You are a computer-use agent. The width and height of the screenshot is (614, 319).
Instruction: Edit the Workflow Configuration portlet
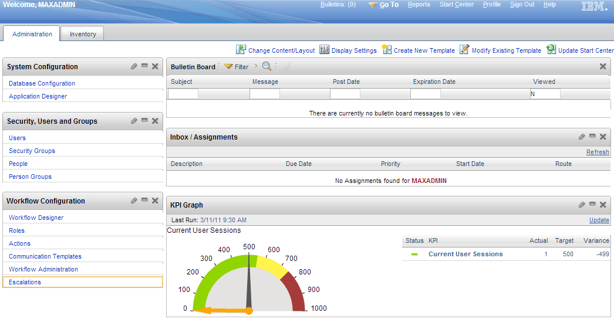pos(134,201)
